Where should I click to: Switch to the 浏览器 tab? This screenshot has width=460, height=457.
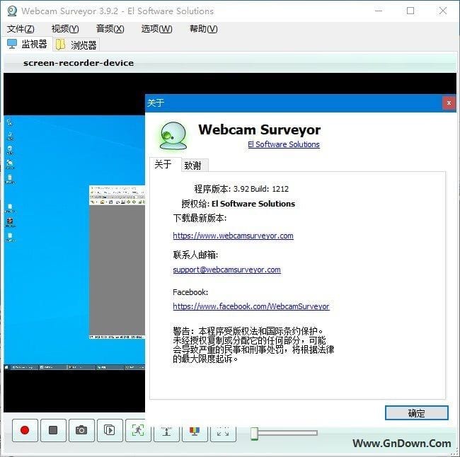point(76,45)
